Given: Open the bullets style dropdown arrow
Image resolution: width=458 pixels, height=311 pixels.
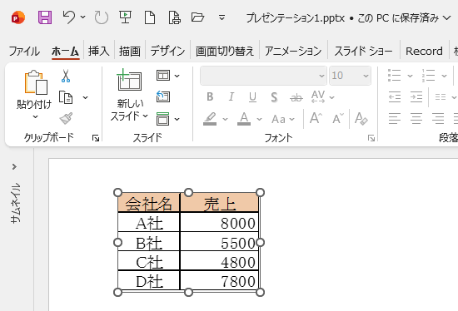Looking at the screenshot, I should tap(410, 76).
